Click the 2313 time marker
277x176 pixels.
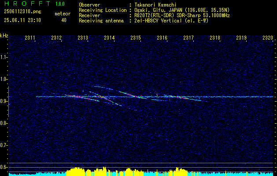(83, 38)
